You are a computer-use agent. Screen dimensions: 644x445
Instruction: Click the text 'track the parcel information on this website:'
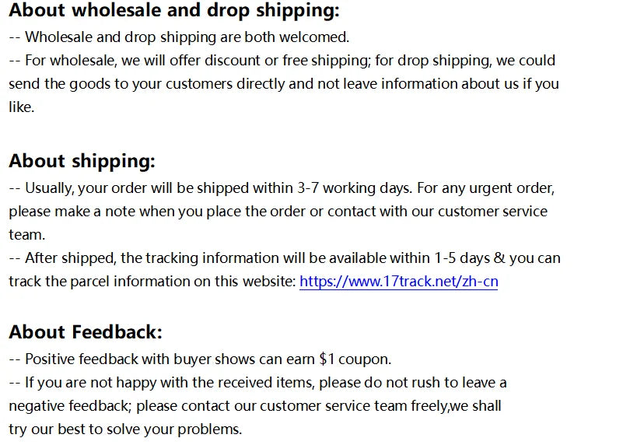(x=152, y=282)
